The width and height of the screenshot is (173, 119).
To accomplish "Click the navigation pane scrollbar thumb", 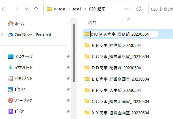I will coord(74,53).
